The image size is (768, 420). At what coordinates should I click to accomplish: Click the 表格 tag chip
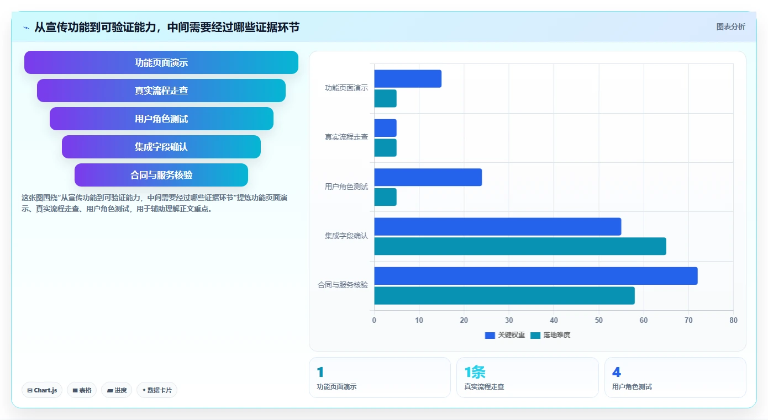(82, 390)
